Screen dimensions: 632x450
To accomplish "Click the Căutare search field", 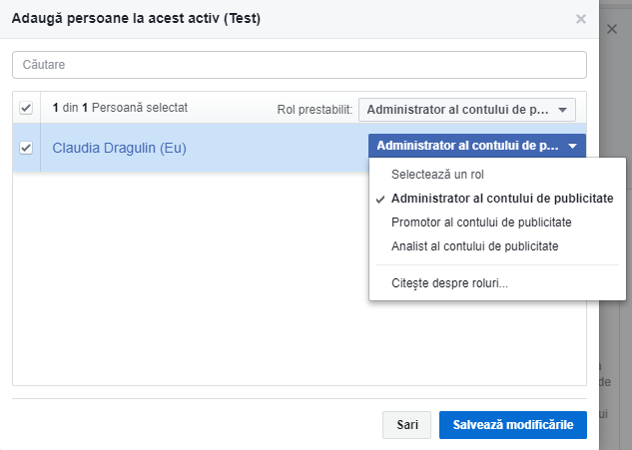I will click(x=300, y=65).
